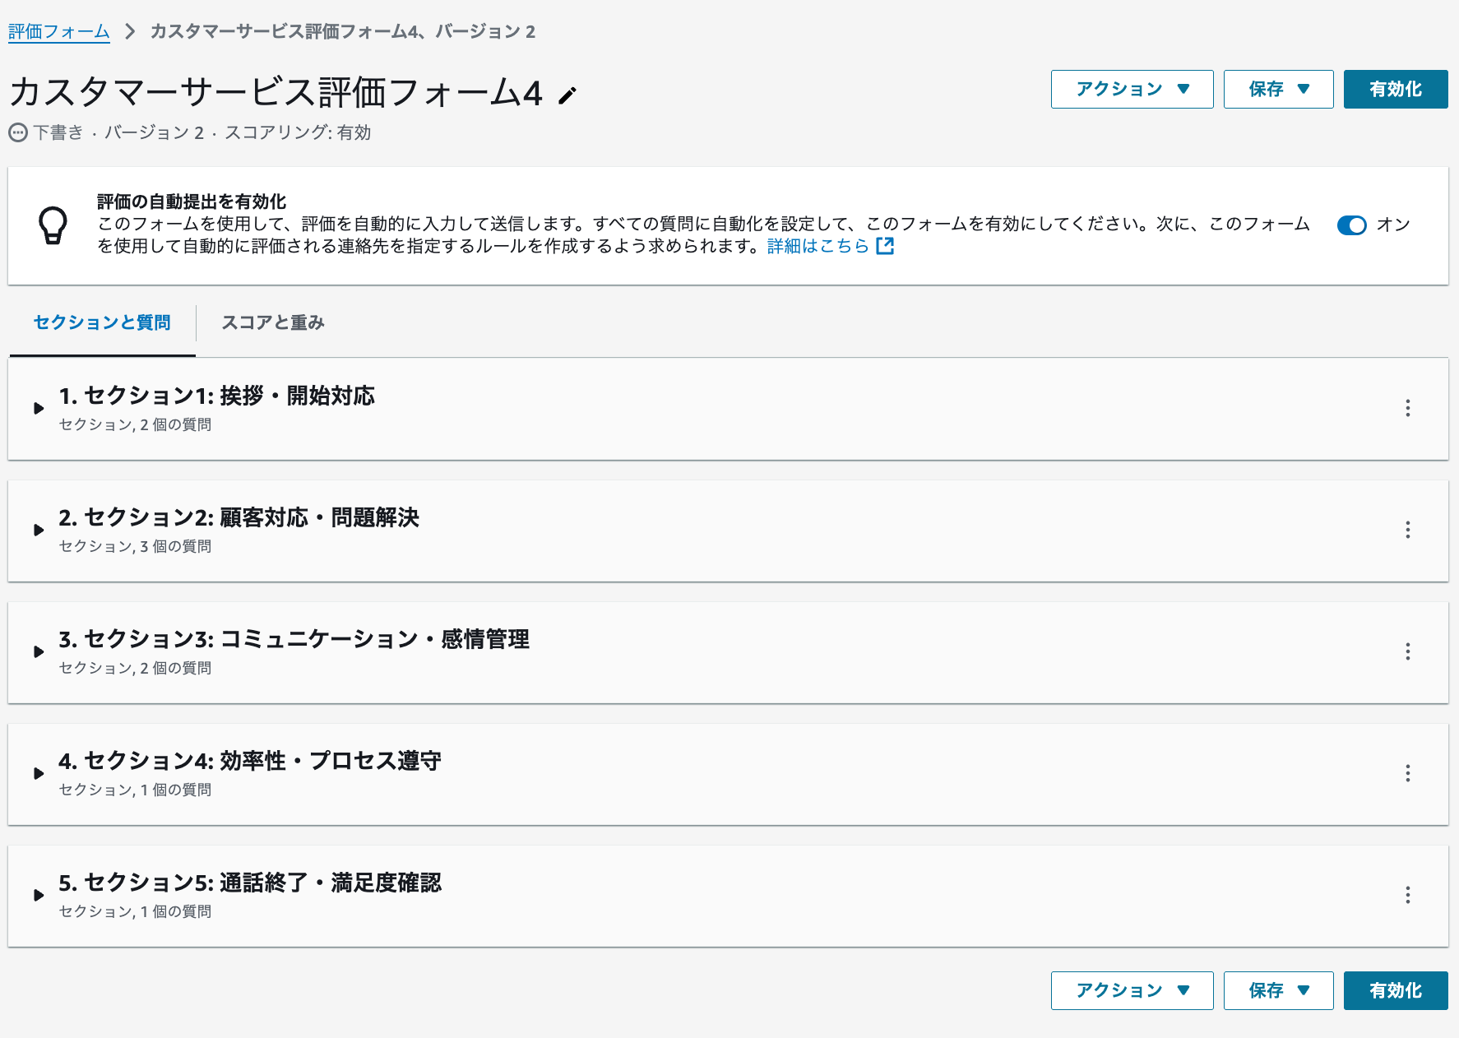Click the top 有効化 button
This screenshot has height=1038, width=1459.
(1396, 89)
